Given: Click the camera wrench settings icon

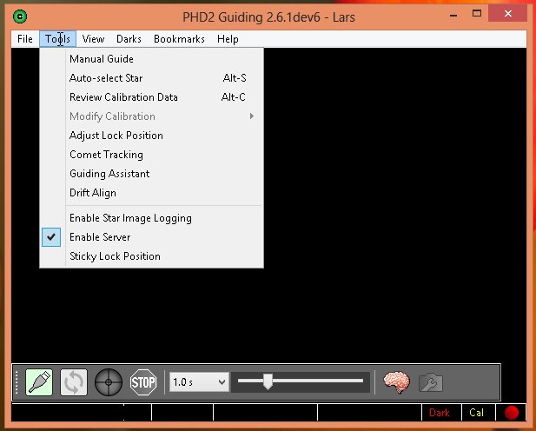Looking at the screenshot, I should coord(431,382).
